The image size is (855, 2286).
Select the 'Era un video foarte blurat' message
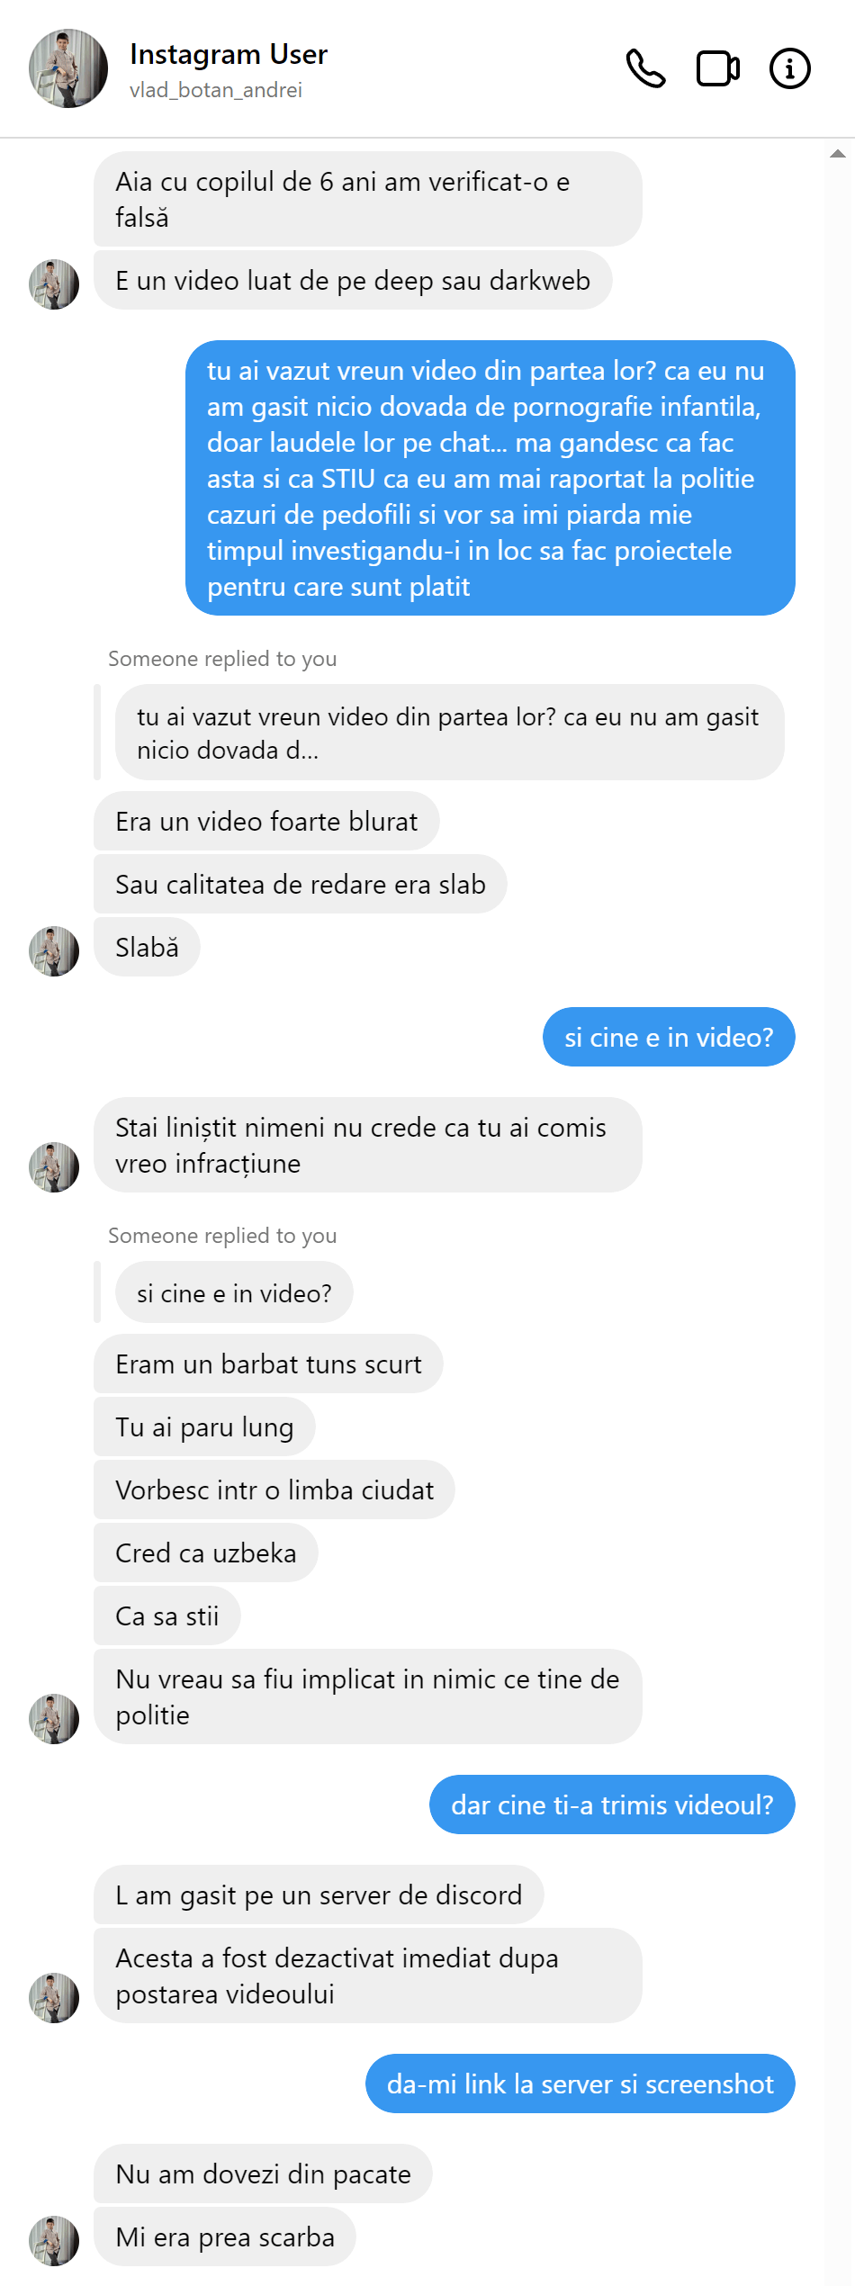click(266, 821)
